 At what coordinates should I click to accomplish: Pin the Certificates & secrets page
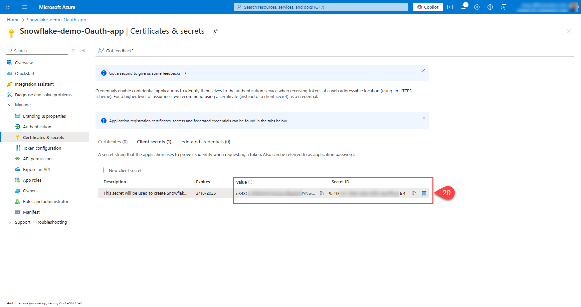[x=215, y=31]
